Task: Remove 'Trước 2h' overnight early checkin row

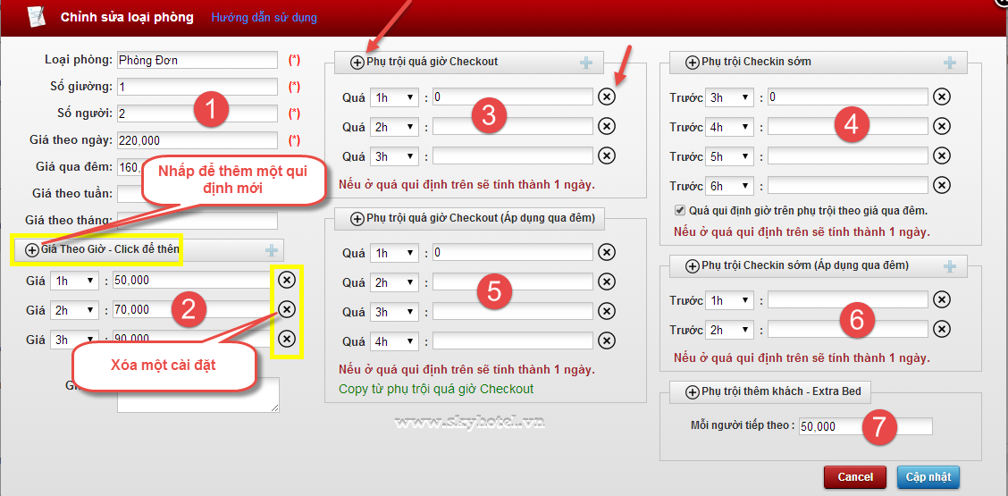Action: 942,330
